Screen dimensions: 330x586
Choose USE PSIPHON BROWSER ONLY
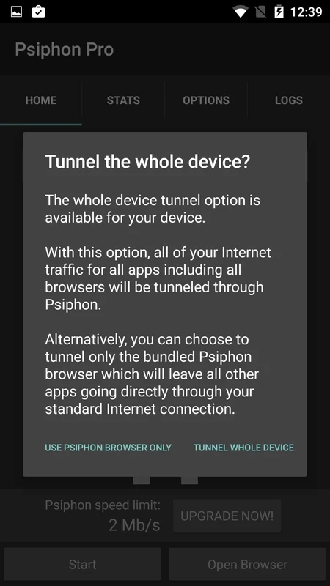coord(108,448)
